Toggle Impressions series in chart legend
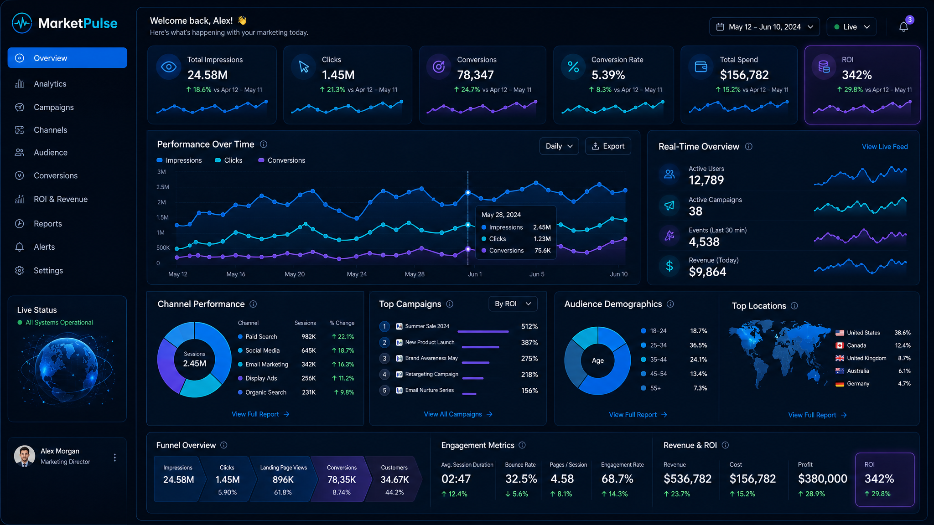The width and height of the screenshot is (934, 525). (x=179, y=160)
